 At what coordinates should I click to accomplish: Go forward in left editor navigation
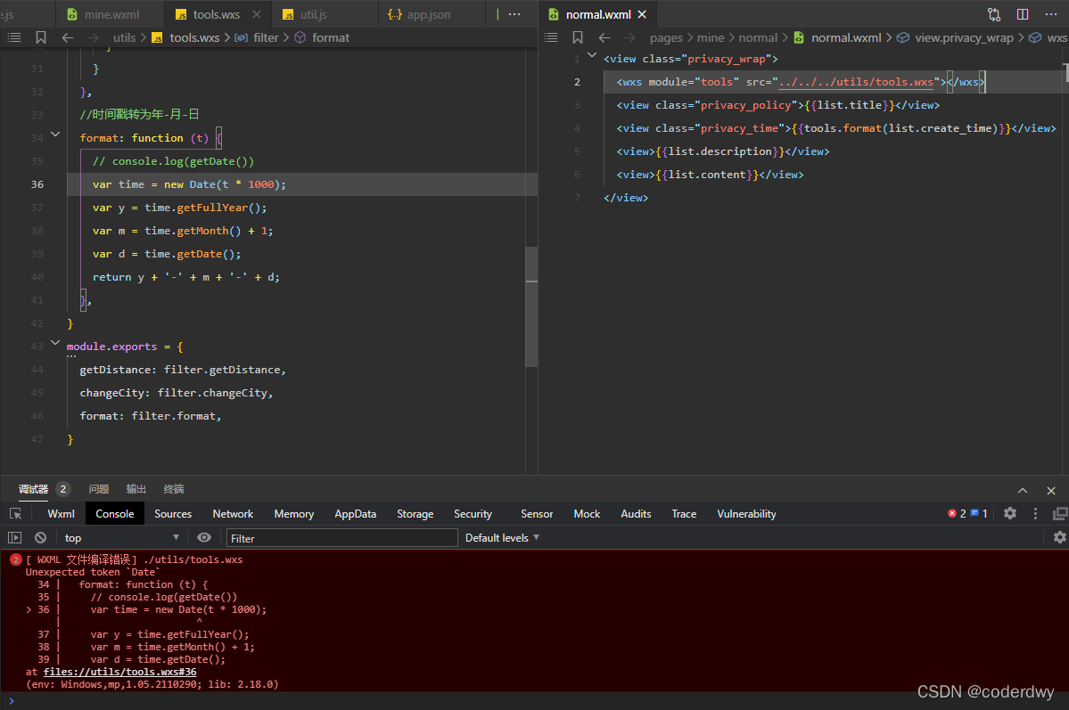(93, 37)
